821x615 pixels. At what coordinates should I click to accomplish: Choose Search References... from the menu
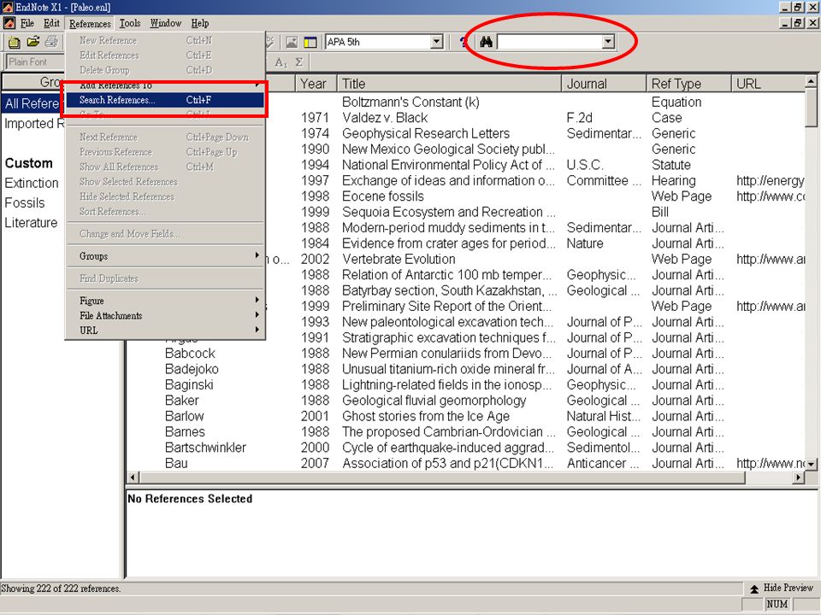(x=165, y=100)
